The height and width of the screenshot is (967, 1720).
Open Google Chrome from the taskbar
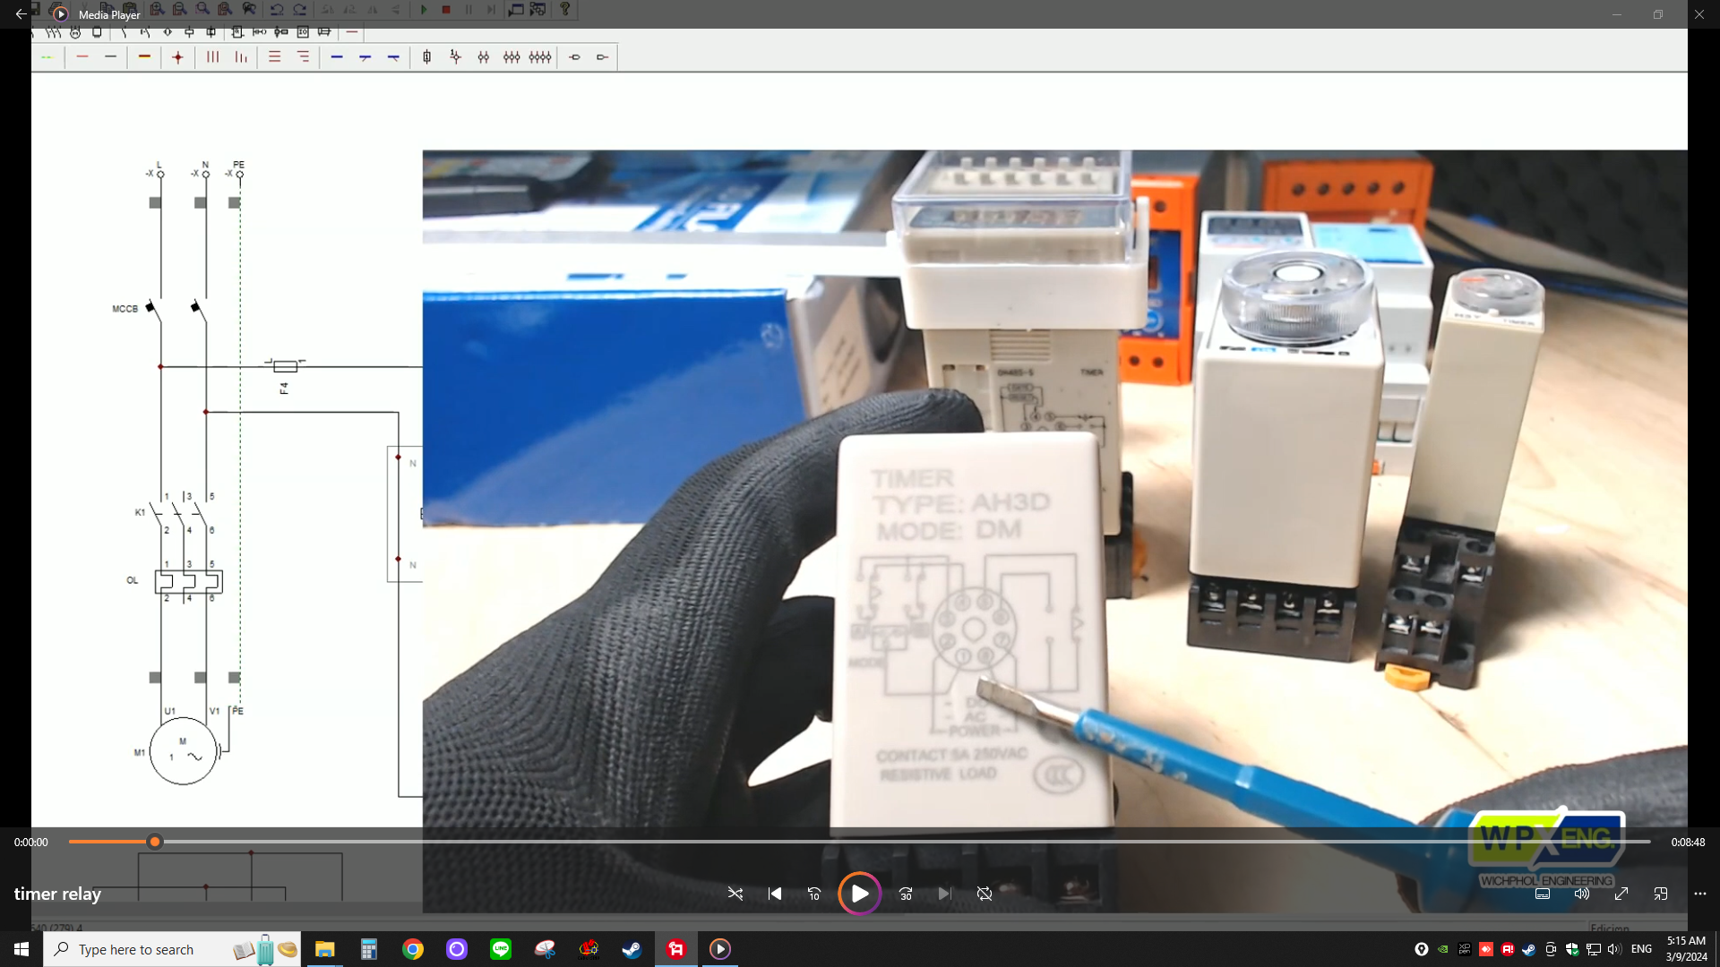[413, 949]
